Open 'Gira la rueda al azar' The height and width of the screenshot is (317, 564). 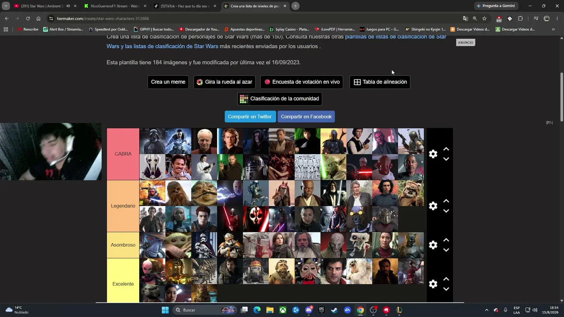[225, 82]
